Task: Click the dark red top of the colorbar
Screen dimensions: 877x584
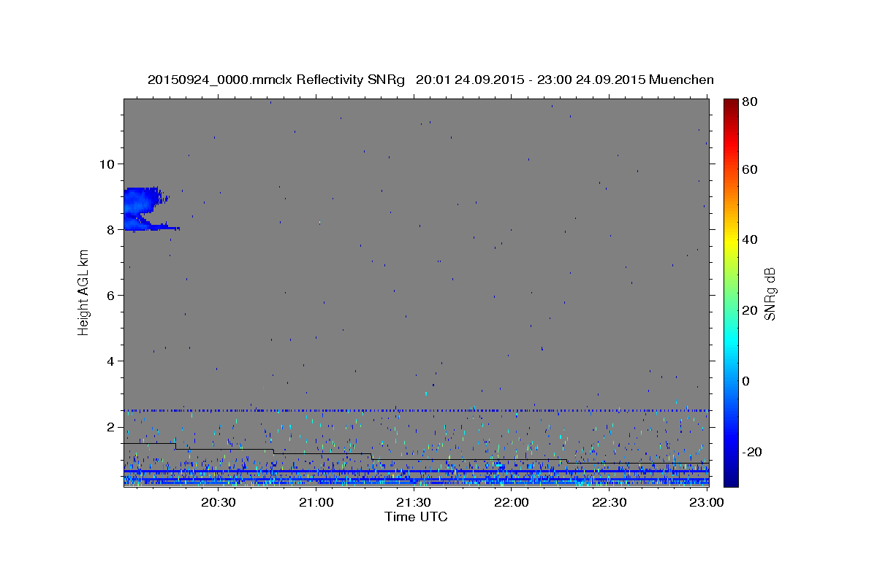Action: point(731,104)
